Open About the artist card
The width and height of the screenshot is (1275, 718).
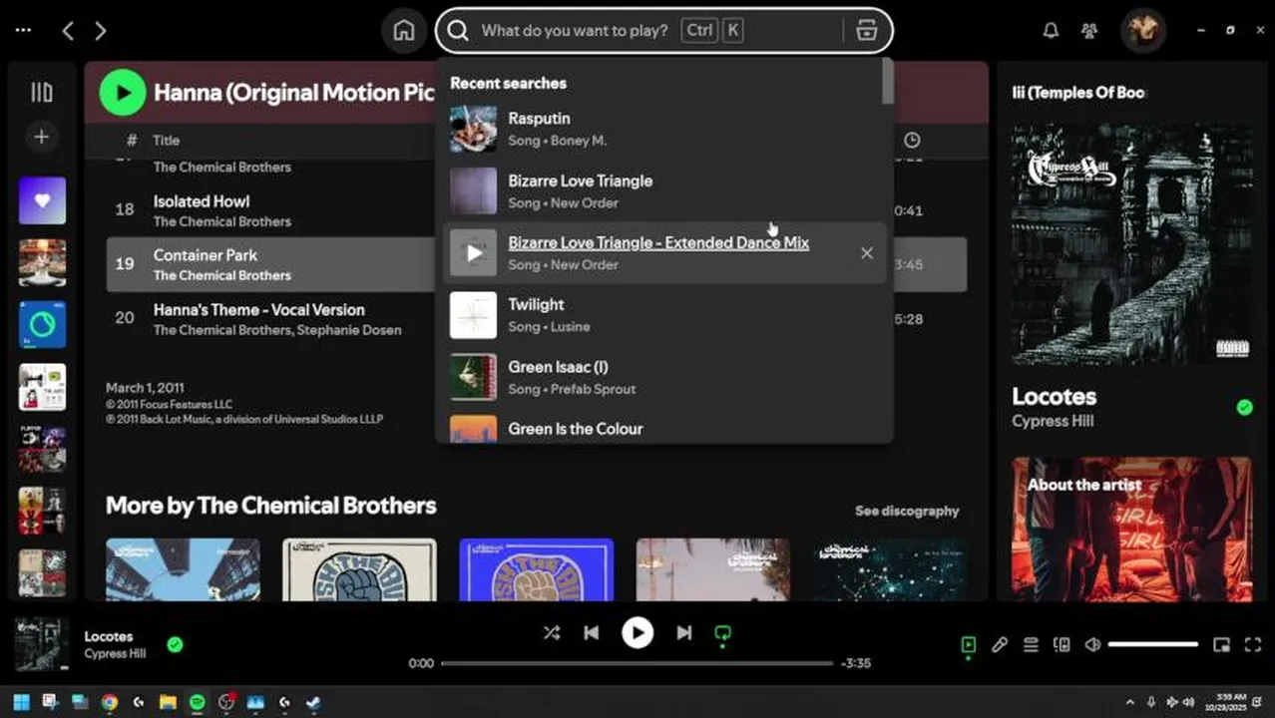tap(1132, 529)
